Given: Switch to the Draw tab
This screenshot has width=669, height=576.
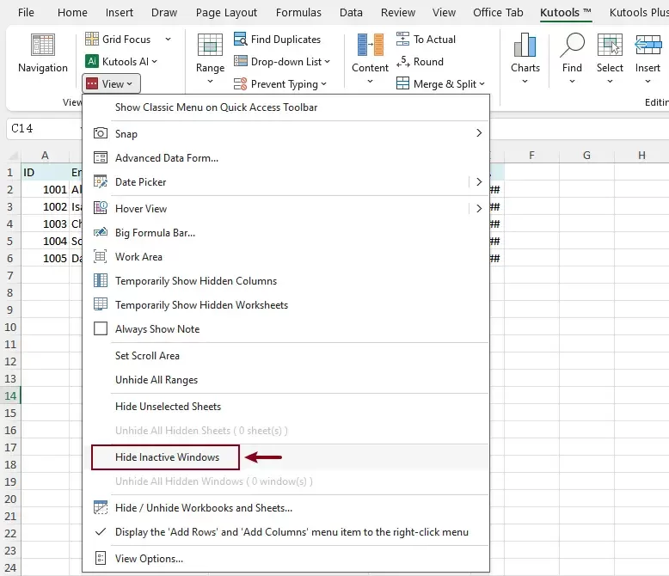Looking at the screenshot, I should click(164, 13).
